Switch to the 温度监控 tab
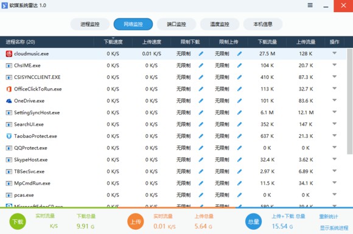The width and height of the screenshot is (353, 234). 220,24
